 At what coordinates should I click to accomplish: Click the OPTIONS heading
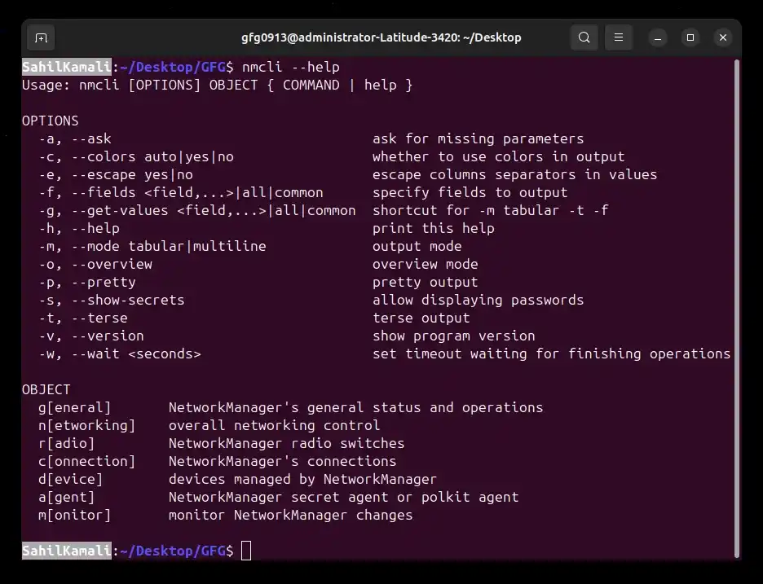coord(50,121)
